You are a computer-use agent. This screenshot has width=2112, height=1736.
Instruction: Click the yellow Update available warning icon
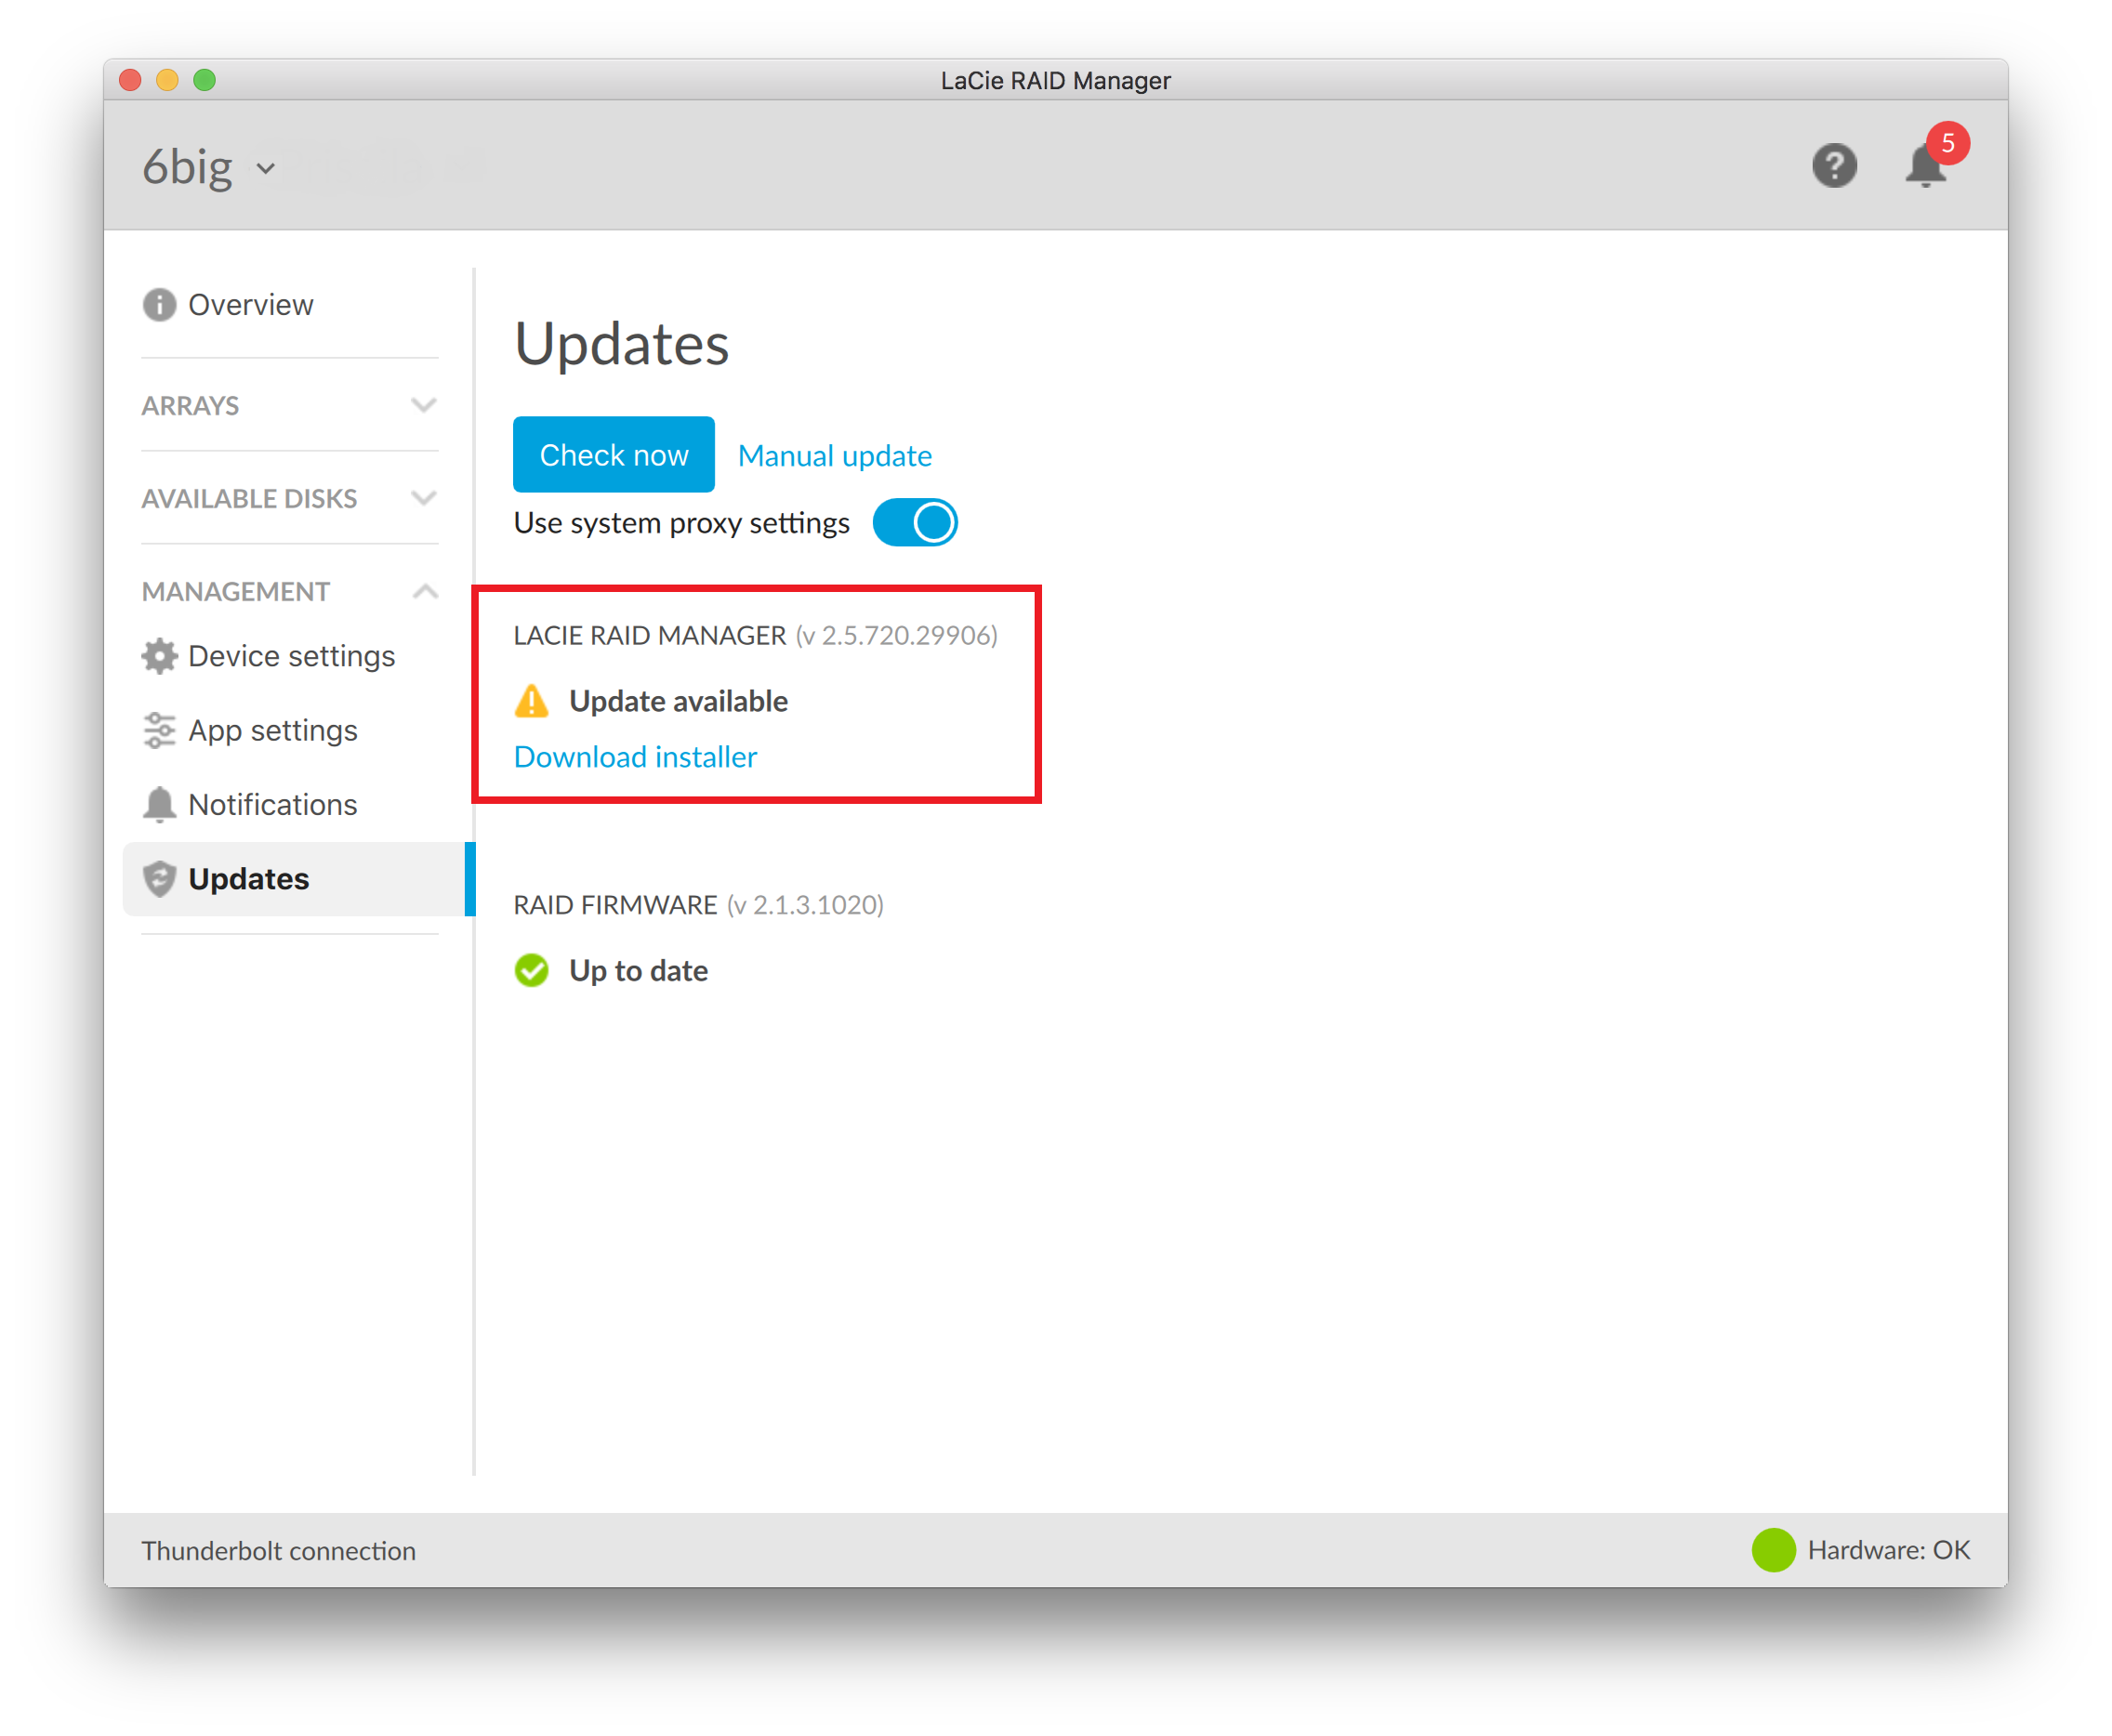(531, 701)
